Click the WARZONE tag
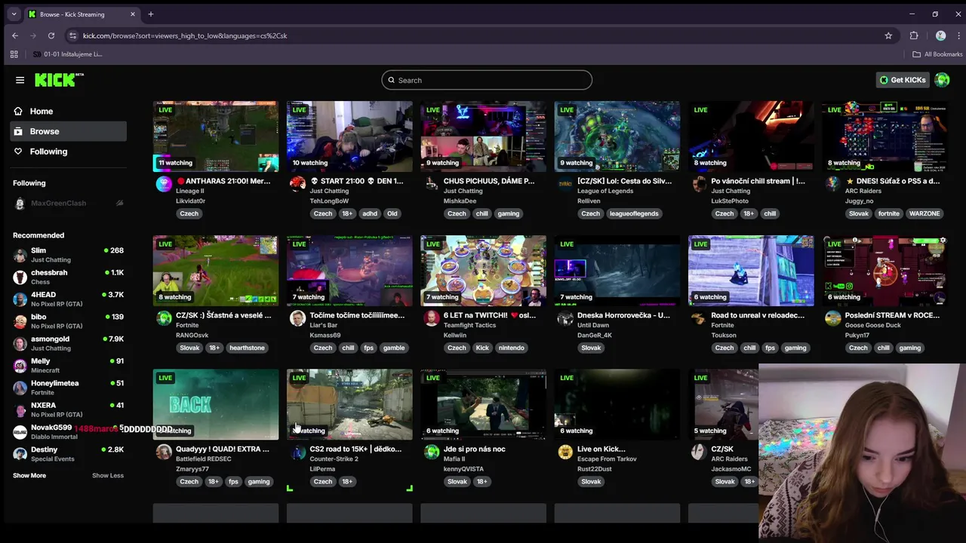 pos(924,213)
